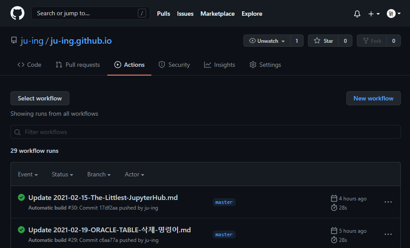Open Issues in the top navigation
This screenshot has height=248, width=410.
[x=185, y=14]
